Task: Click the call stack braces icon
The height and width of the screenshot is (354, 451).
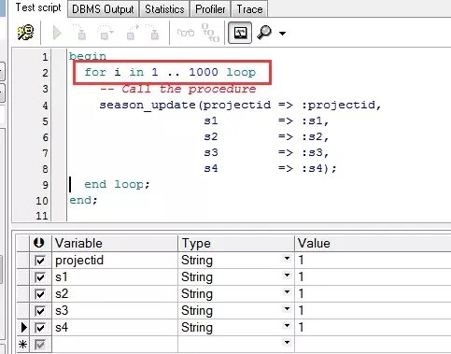Action: click(210, 33)
